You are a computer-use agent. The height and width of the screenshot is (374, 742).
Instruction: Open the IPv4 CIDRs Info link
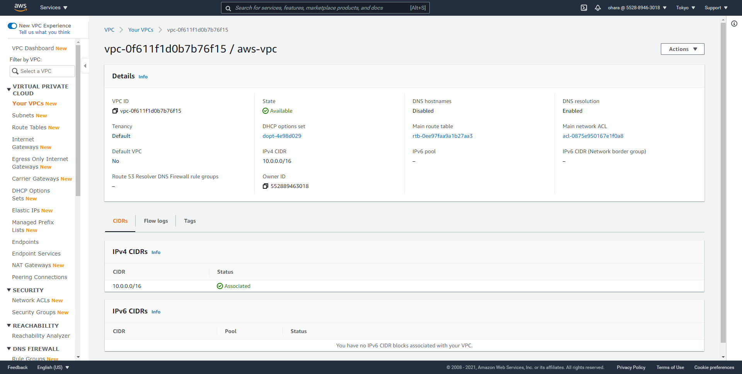(156, 252)
